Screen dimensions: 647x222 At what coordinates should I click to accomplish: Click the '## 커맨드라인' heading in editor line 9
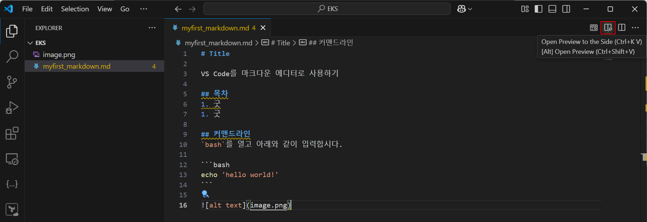click(225, 134)
